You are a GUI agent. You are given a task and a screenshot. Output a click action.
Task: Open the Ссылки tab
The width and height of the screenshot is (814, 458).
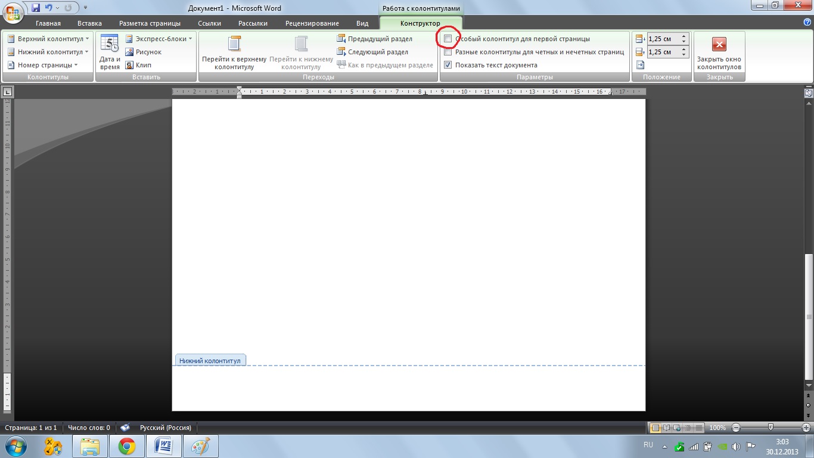pyautogui.click(x=210, y=23)
